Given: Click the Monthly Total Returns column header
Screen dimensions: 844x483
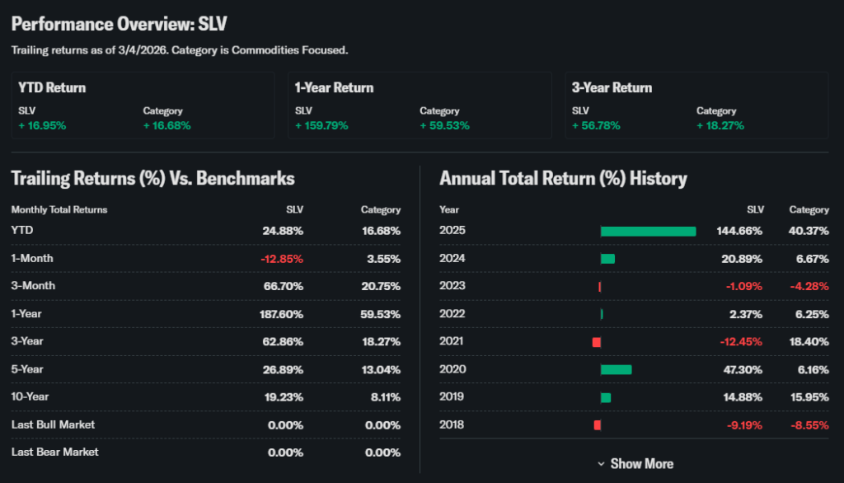Looking at the screenshot, I should [59, 209].
